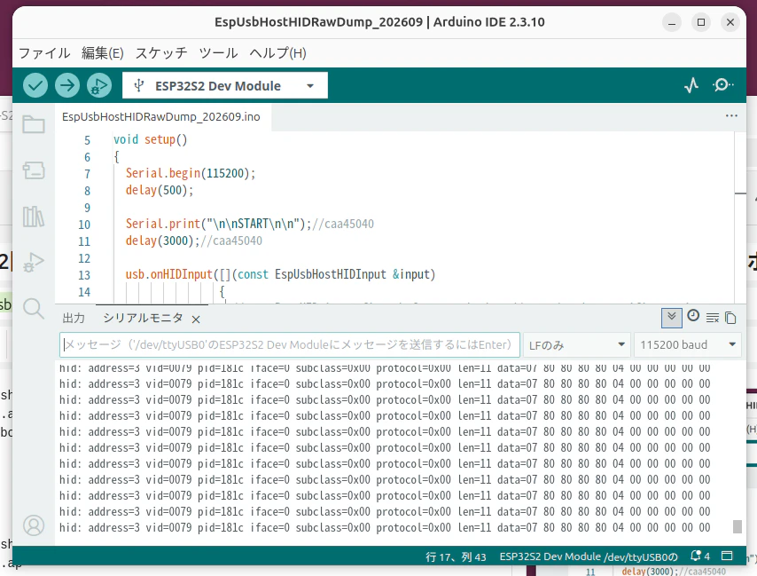Toggle bottom panel icon in status bar
This screenshot has height=576, width=757.
(x=727, y=556)
